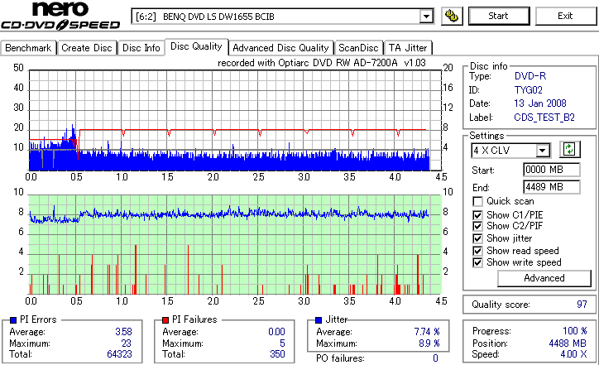Click the disc type DVD-R

[530, 76]
